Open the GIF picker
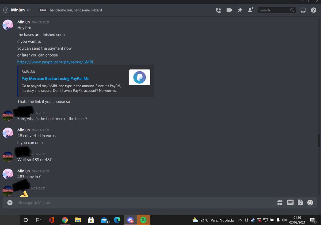The image size is (321, 225). point(290,202)
